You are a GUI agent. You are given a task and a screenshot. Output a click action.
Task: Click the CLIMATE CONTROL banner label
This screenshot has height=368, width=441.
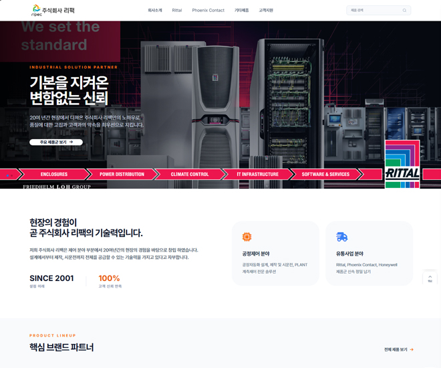pos(190,174)
